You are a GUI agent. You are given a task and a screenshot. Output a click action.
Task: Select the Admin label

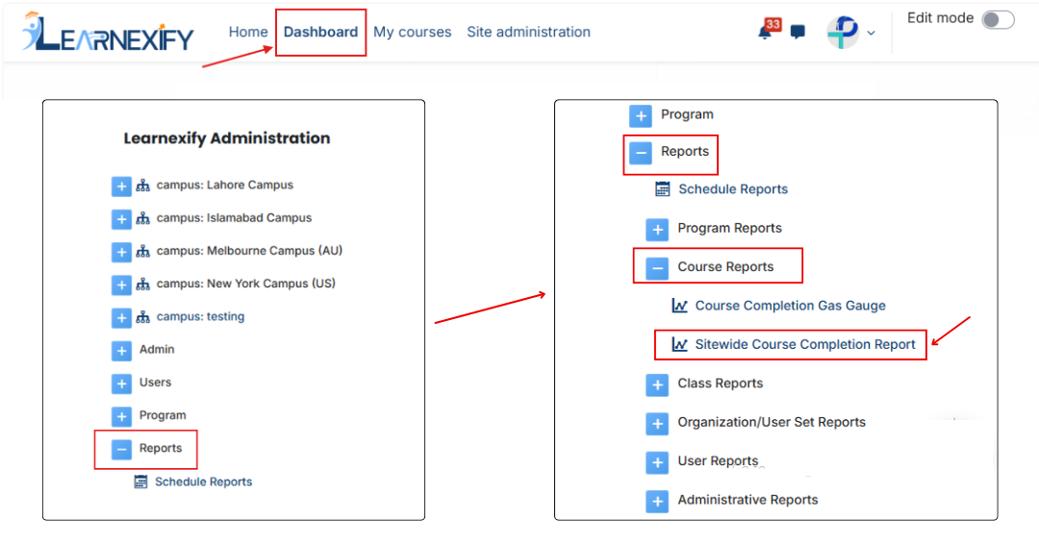(157, 350)
